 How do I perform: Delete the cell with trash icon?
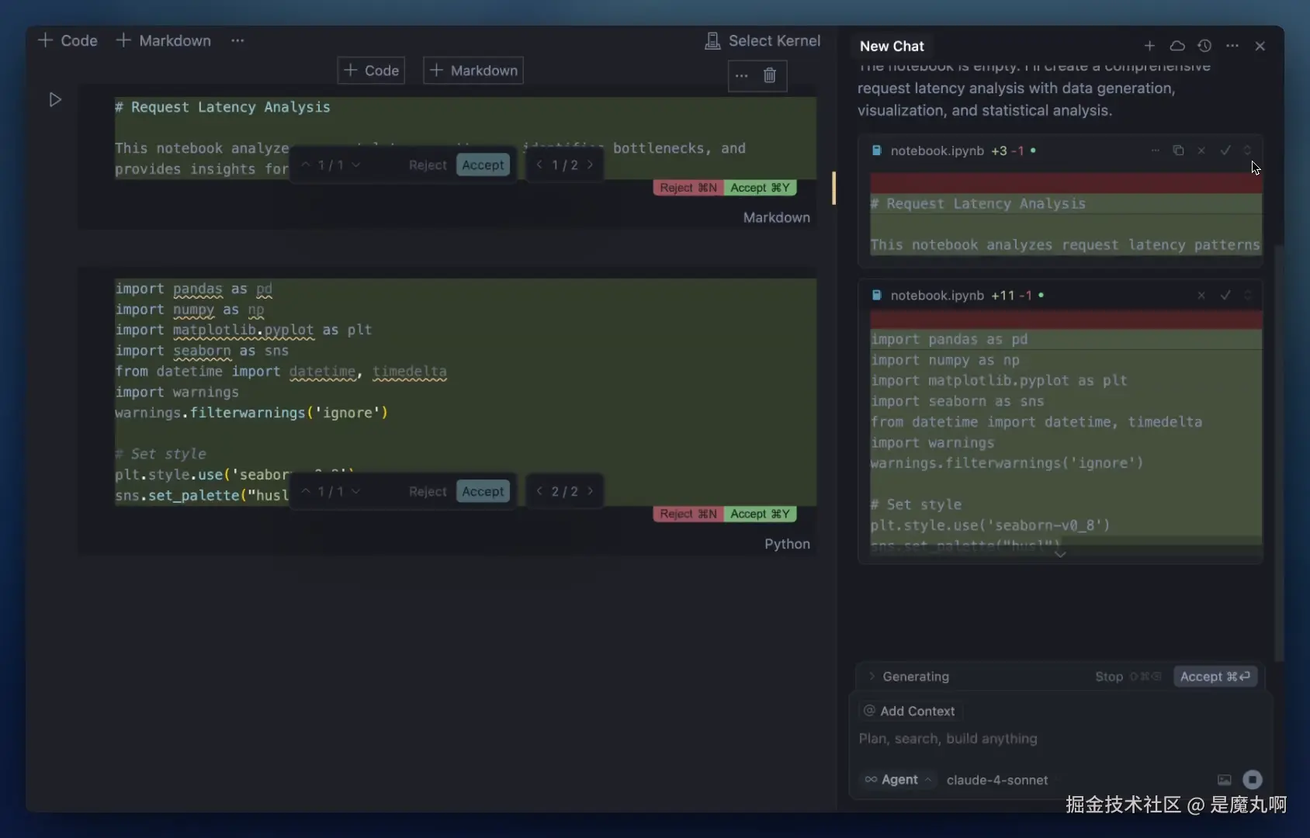(770, 75)
